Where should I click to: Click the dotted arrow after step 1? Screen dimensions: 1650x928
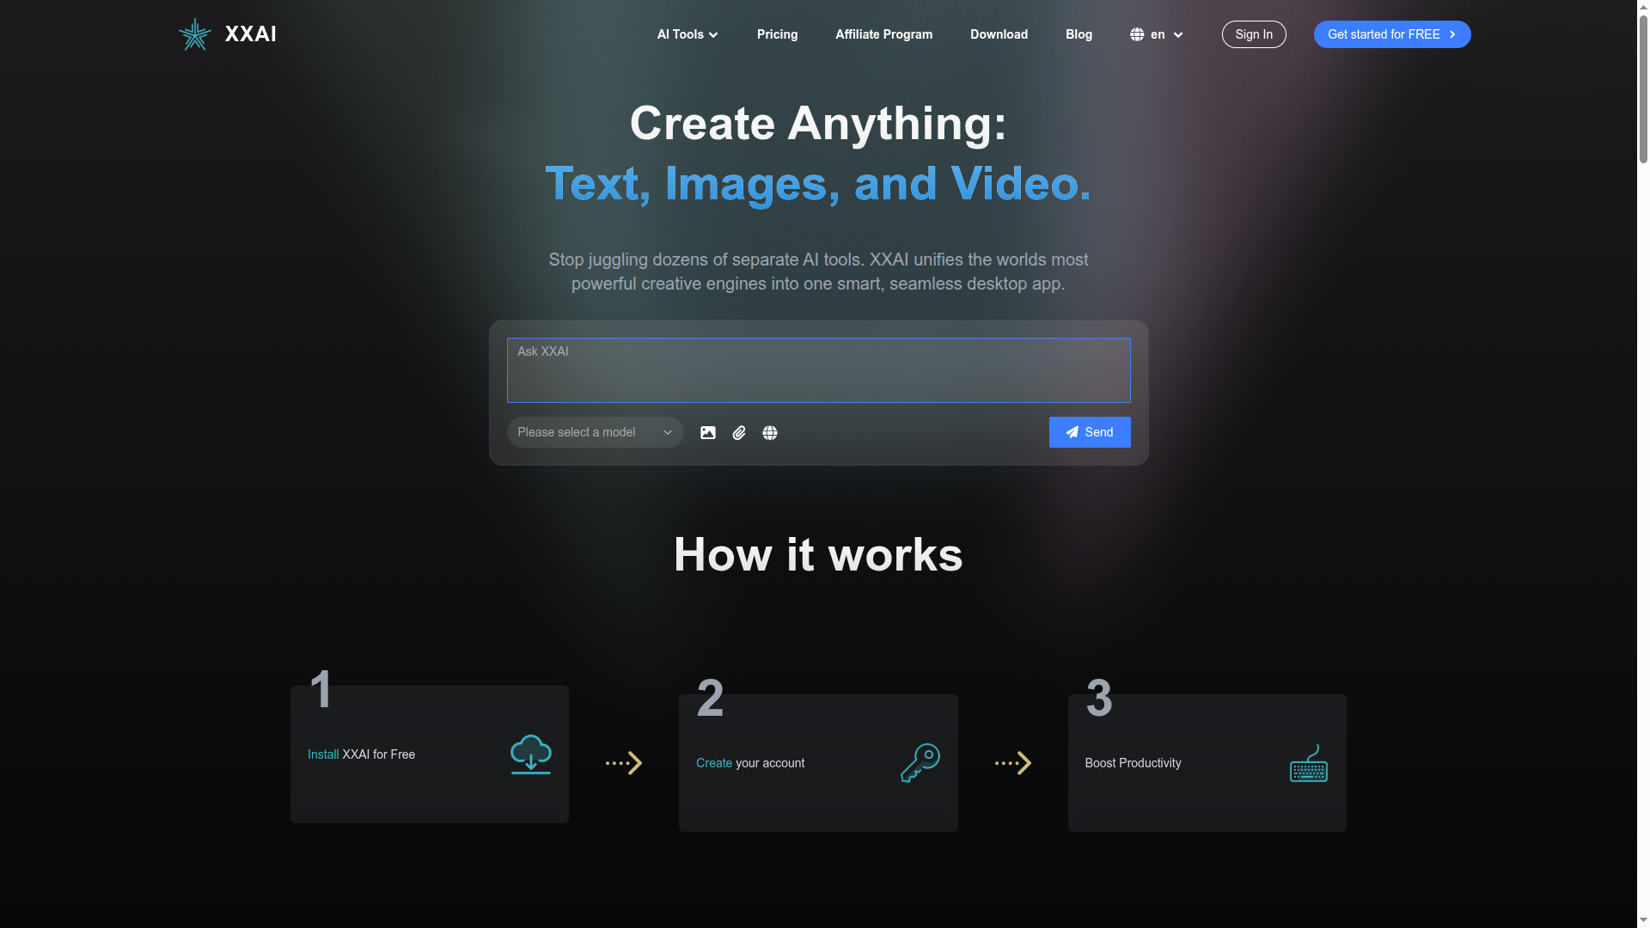pos(624,763)
